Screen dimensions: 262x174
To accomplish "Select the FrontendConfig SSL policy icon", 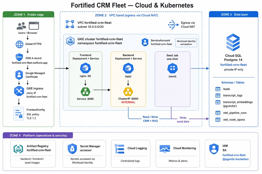I will tap(19, 113).
